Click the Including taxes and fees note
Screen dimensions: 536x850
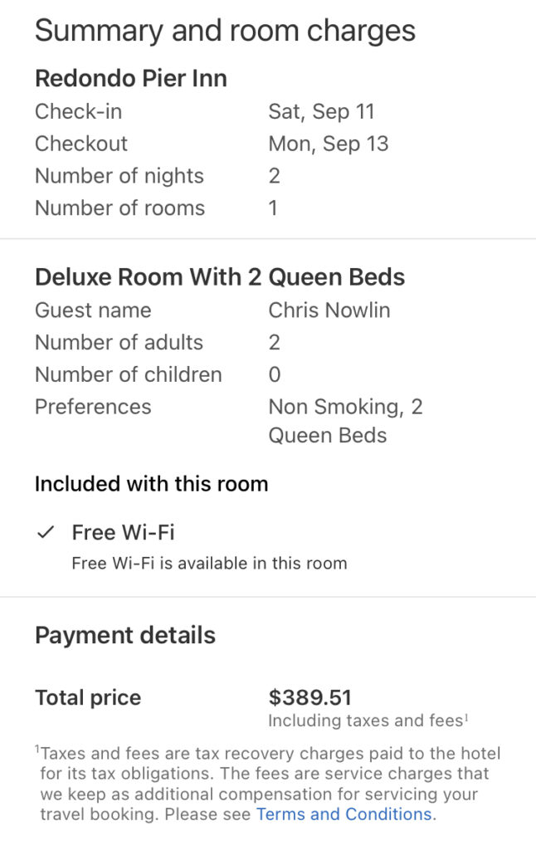[368, 721]
